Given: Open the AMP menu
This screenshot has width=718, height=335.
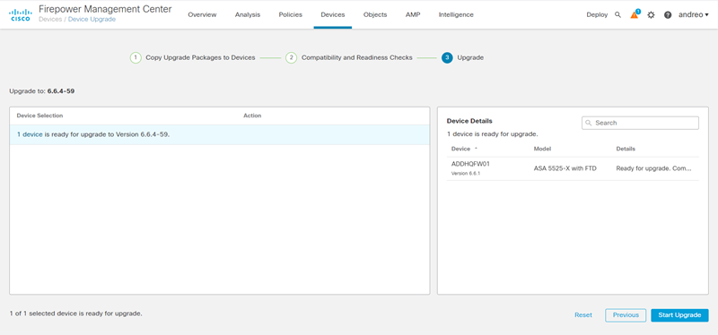Looking at the screenshot, I should (413, 14).
